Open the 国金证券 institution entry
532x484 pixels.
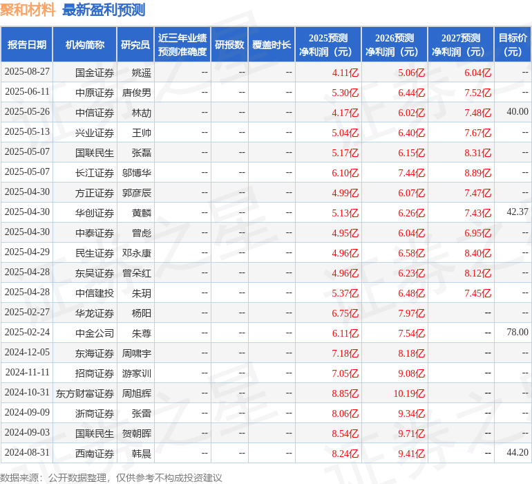[95, 72]
